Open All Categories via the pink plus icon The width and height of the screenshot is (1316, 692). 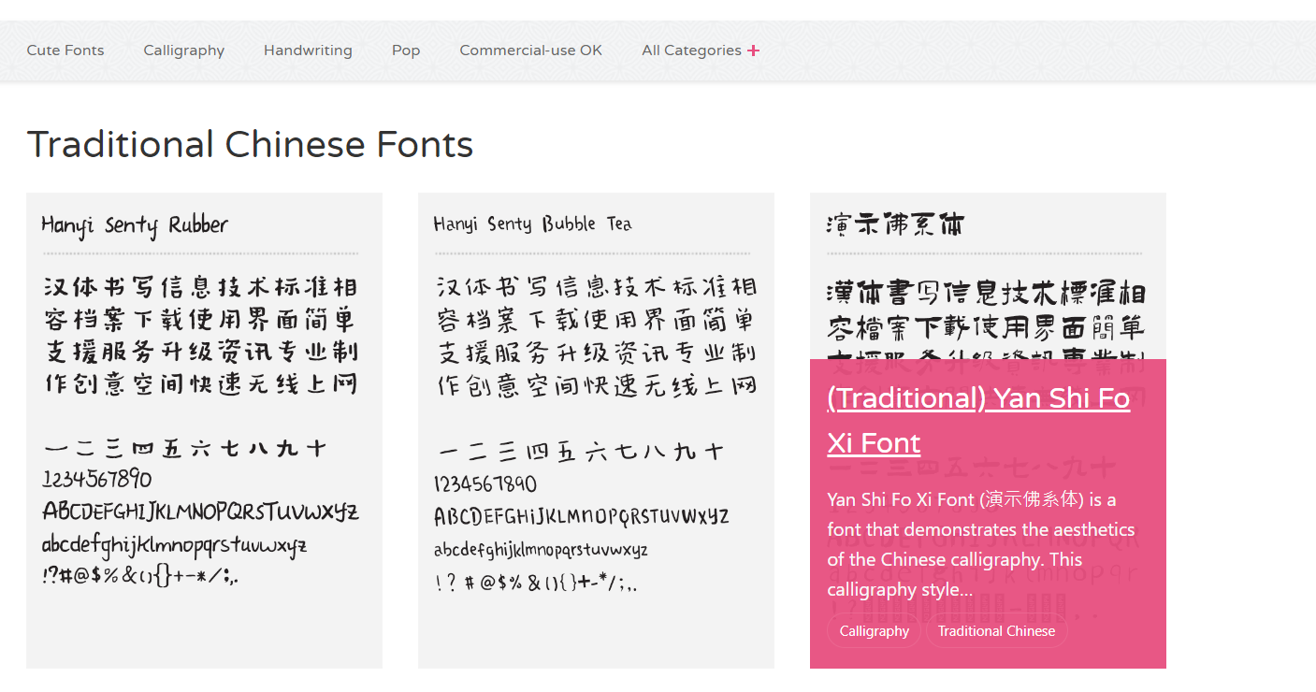coord(754,50)
